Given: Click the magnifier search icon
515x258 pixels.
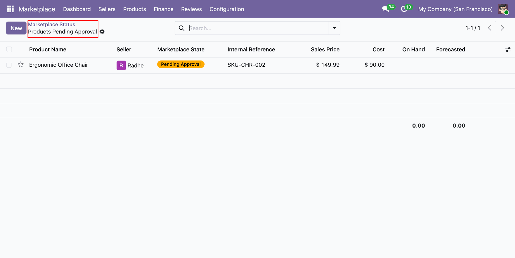Looking at the screenshot, I should pos(182,28).
